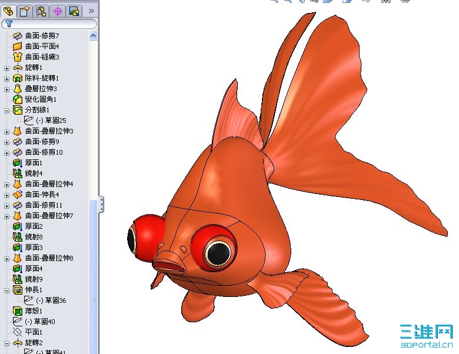This screenshot has width=459, height=354.
Task: Click the feature tree scrollbar thumb
Action: coord(93,277)
